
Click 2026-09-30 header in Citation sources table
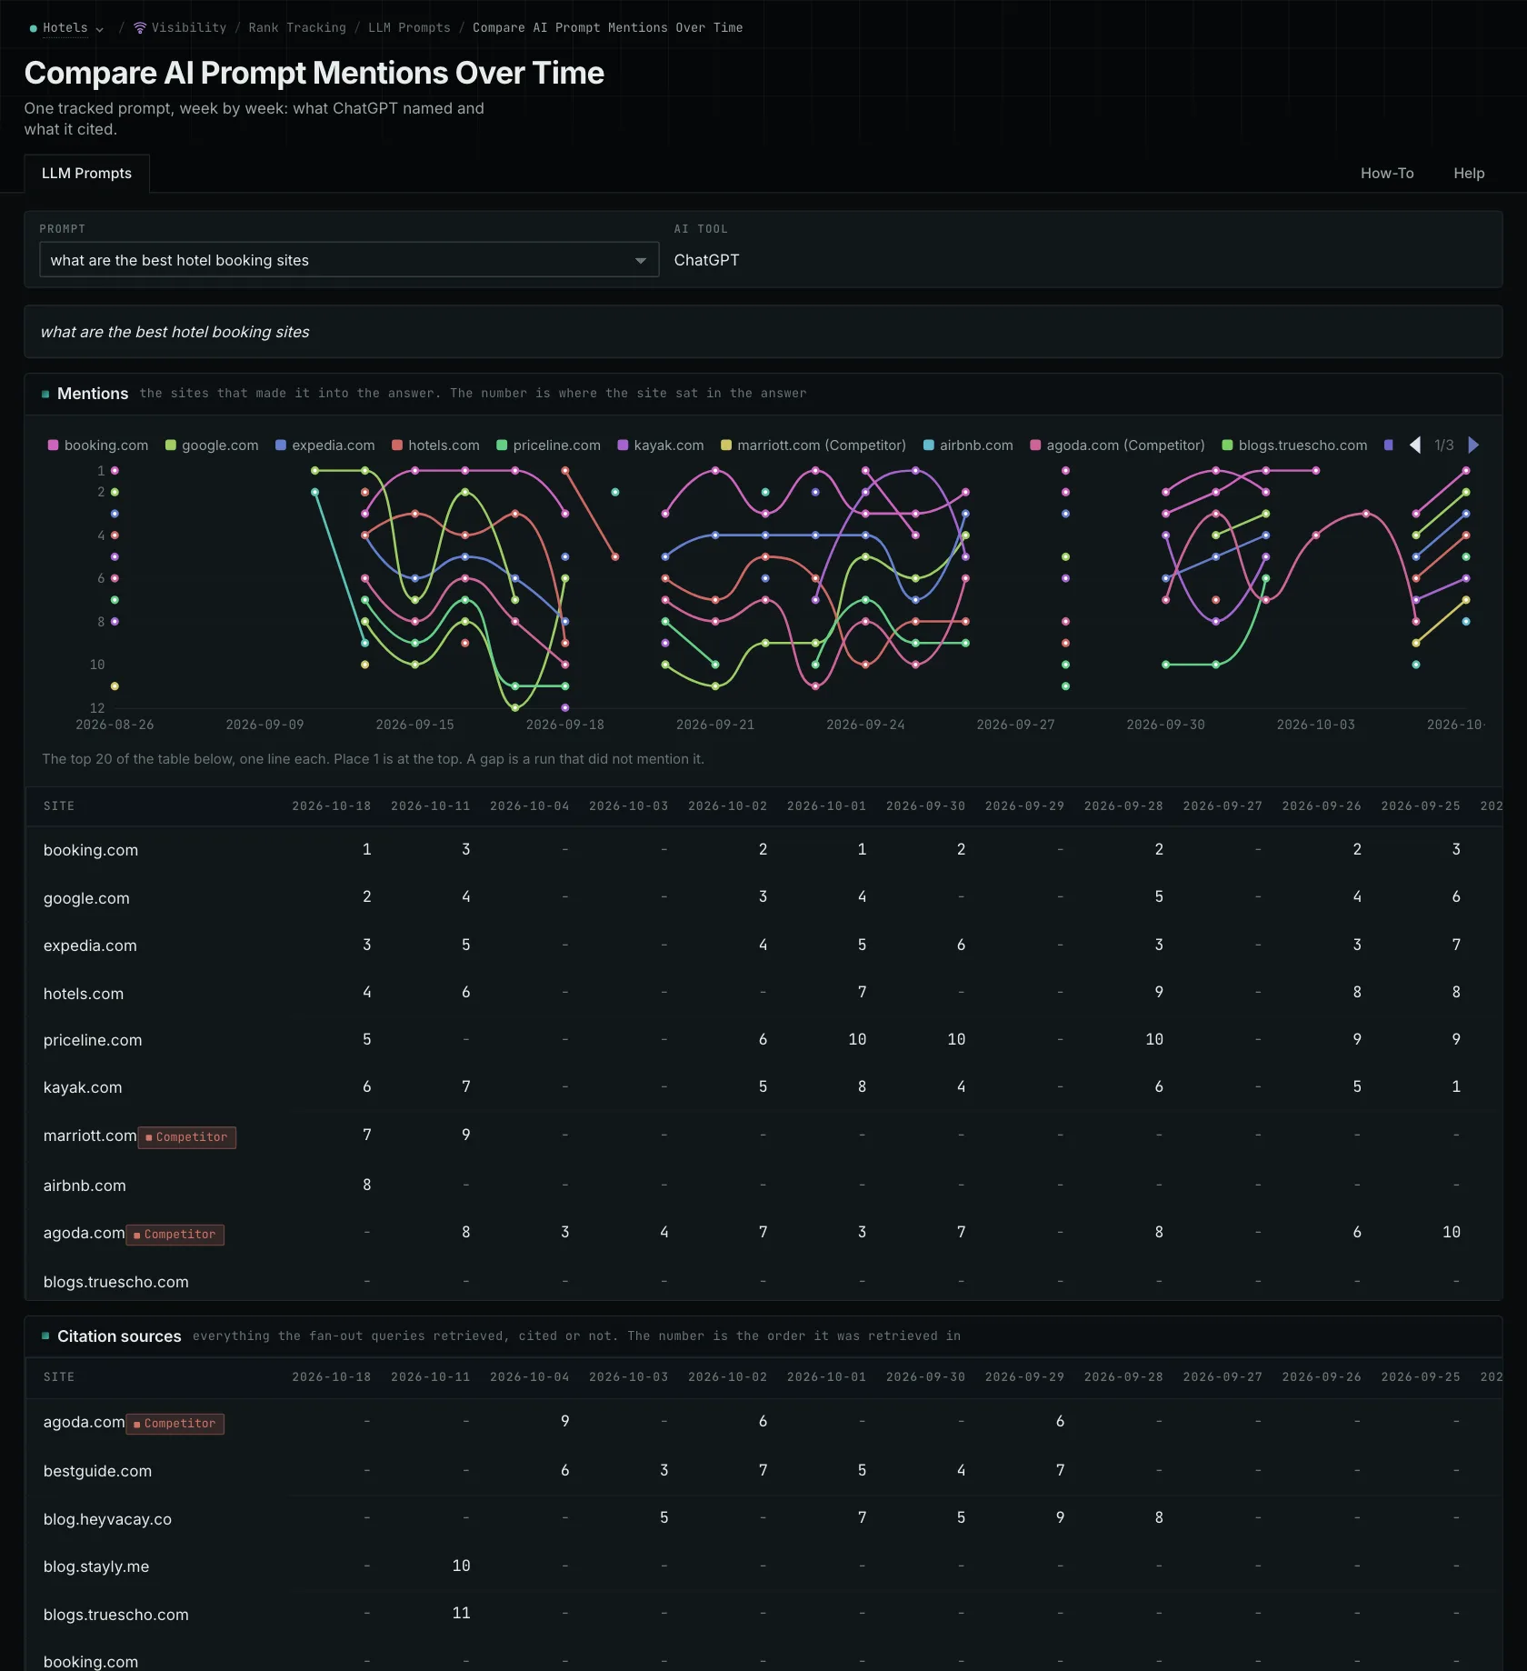coord(925,1377)
